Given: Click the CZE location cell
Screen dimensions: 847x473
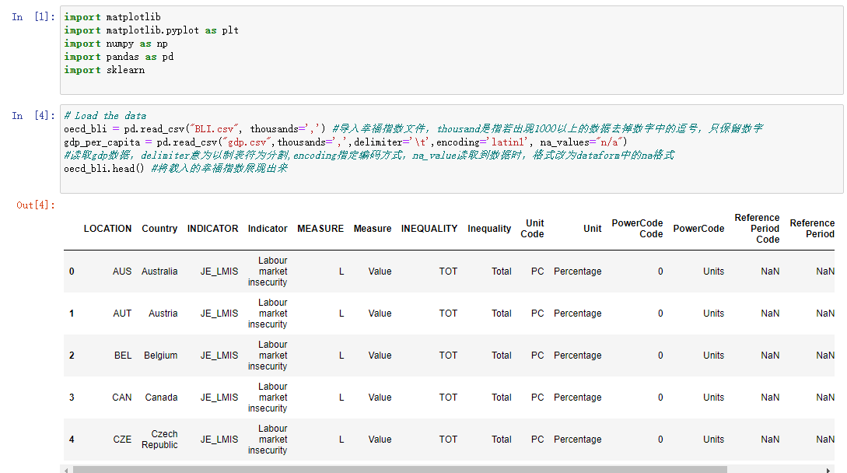Looking at the screenshot, I should (x=122, y=440).
